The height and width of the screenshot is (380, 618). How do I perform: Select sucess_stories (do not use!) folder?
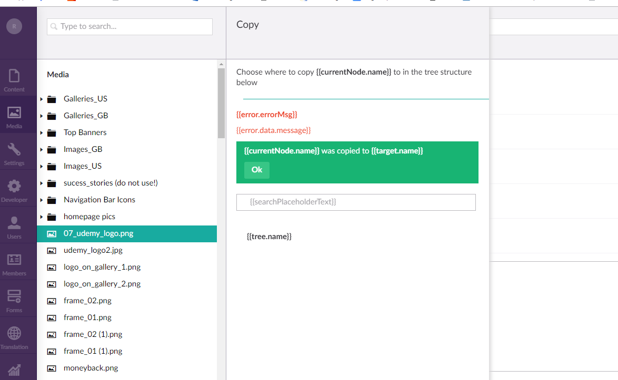tap(111, 183)
